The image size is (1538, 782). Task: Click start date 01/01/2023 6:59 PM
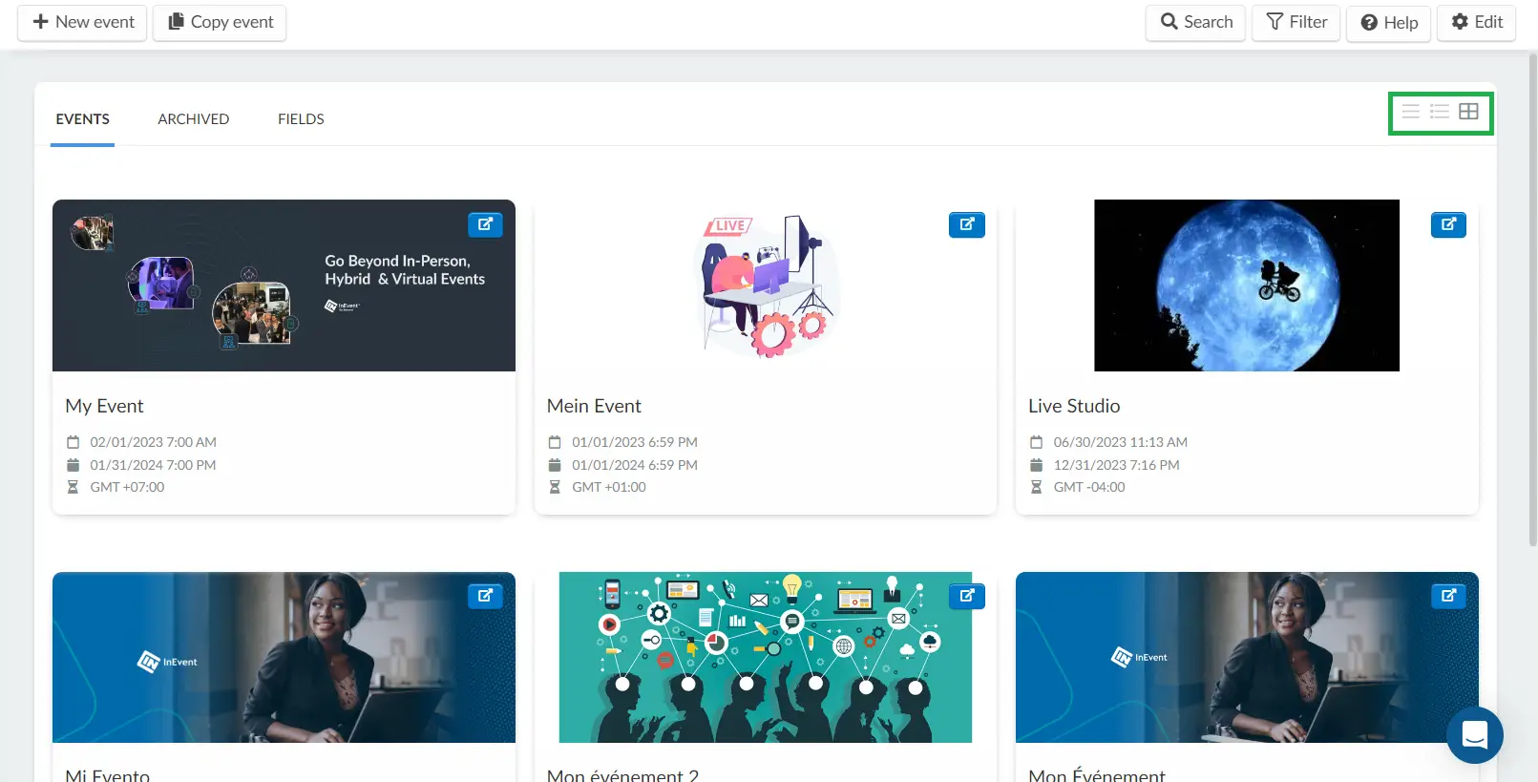(635, 442)
